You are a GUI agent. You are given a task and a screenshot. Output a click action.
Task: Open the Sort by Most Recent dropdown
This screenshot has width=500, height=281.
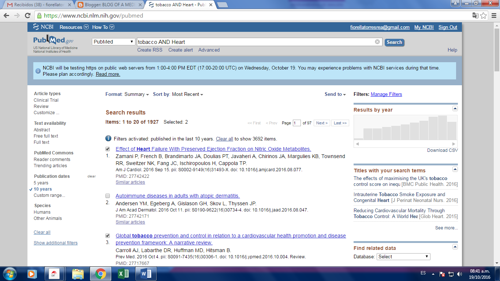tap(178, 94)
